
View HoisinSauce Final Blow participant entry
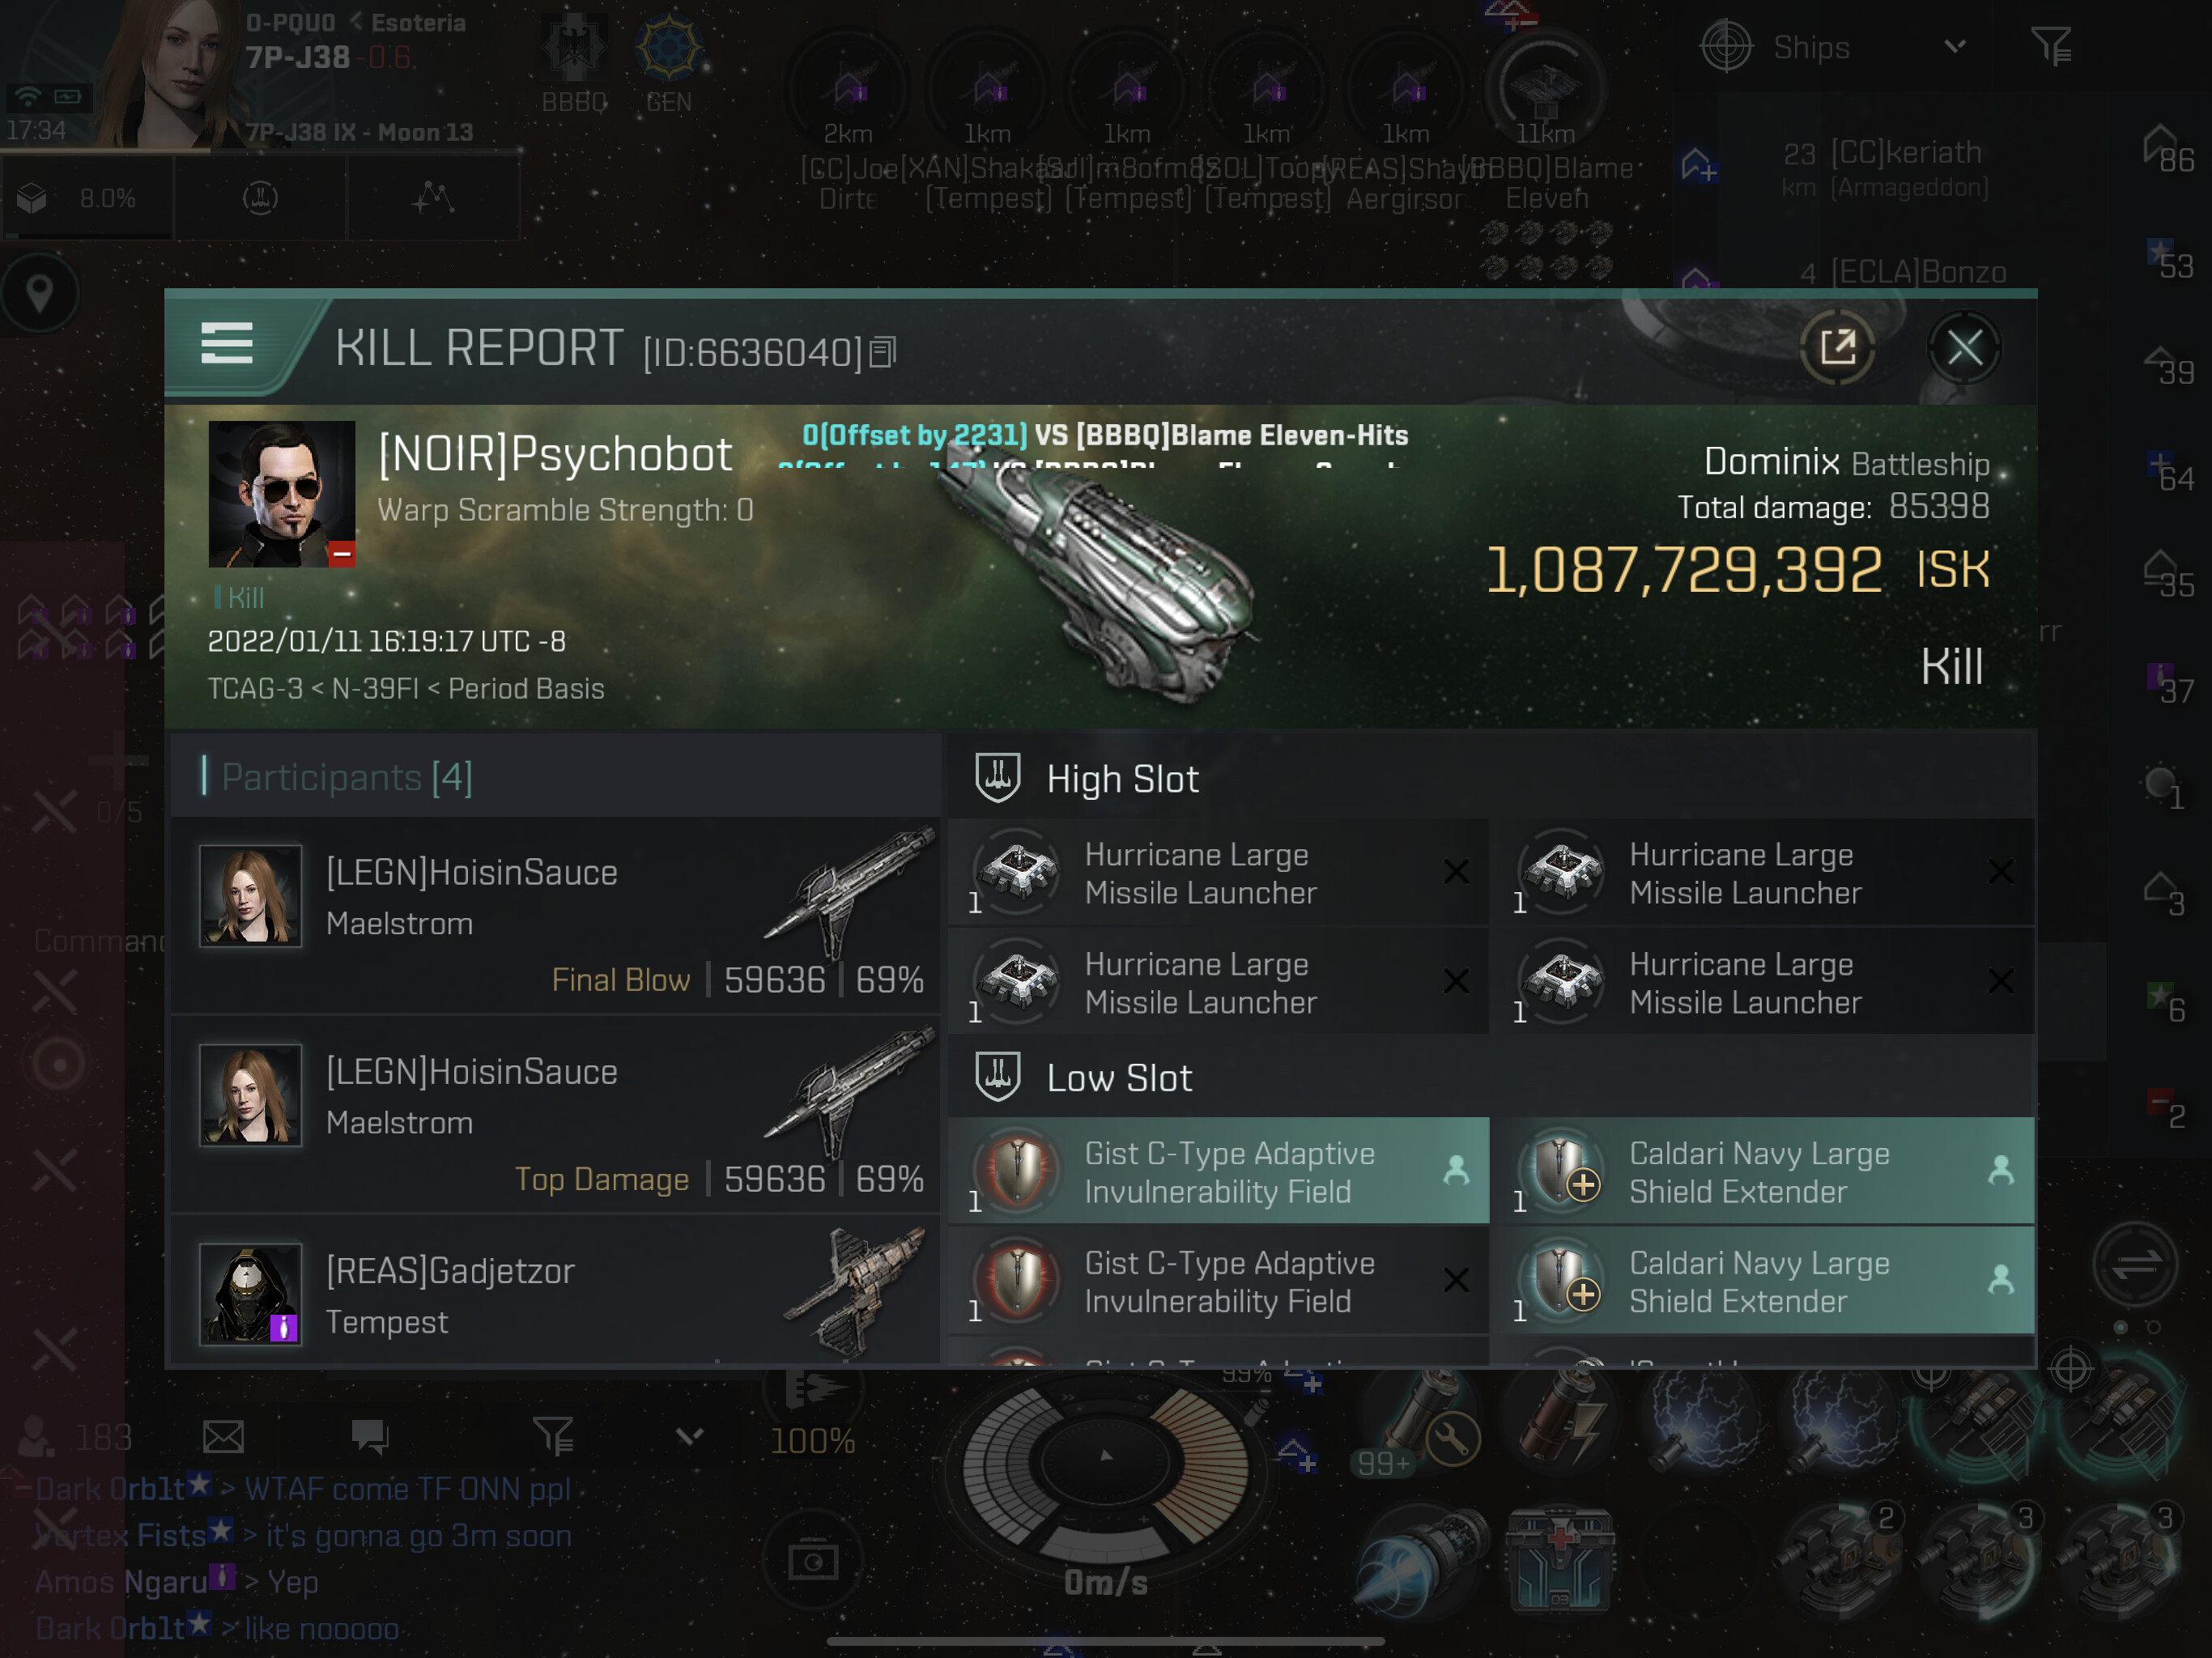pyautogui.click(x=556, y=916)
